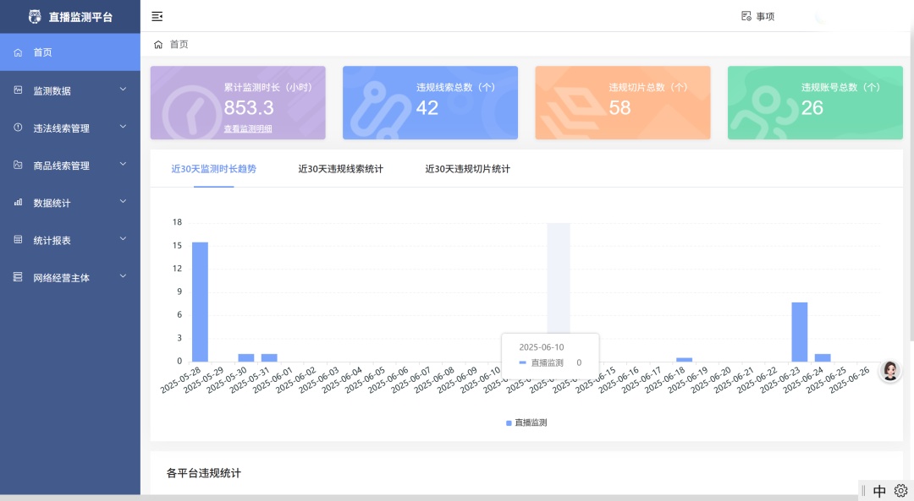The height and width of the screenshot is (501, 914).
Task: Click the 2025-05-28 bar in chart
Action: point(200,302)
